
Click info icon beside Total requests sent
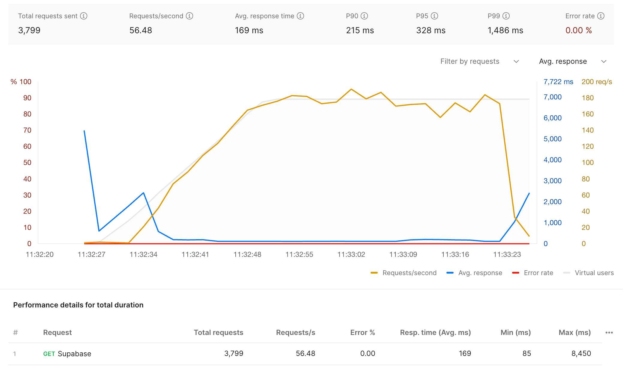[x=84, y=16]
